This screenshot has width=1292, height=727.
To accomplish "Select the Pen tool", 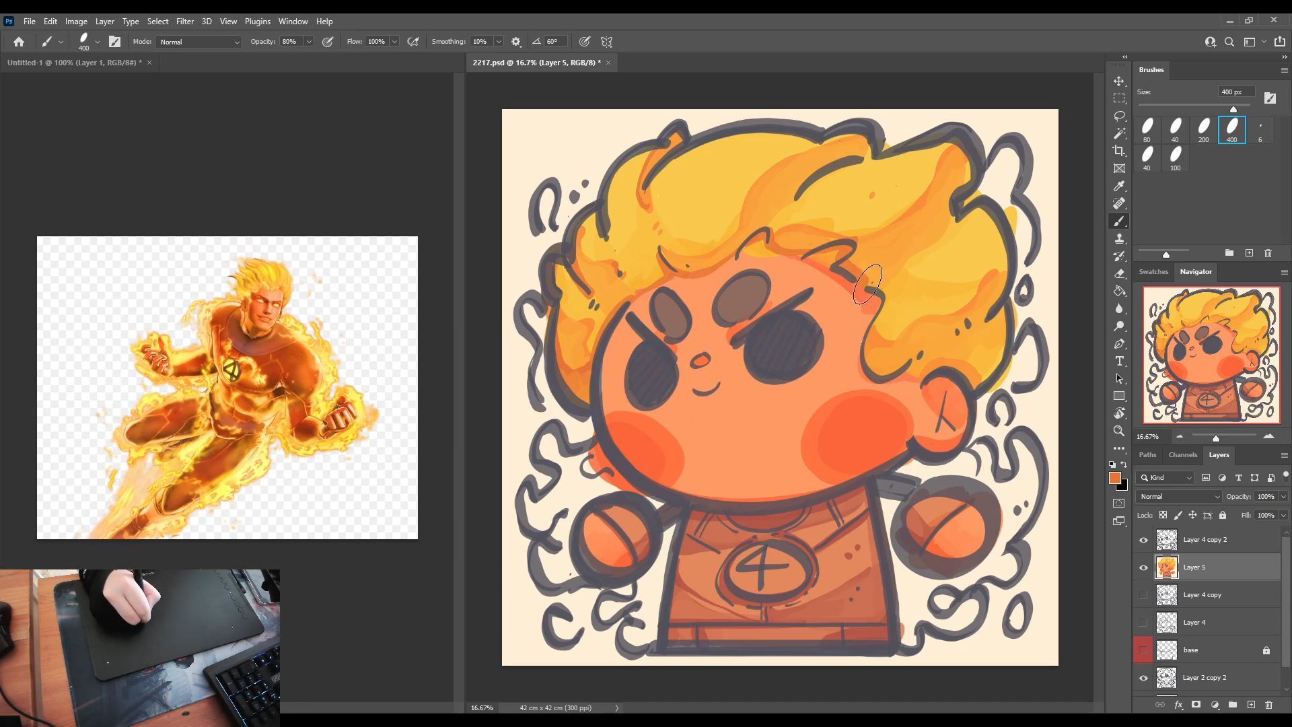I will (1119, 343).
